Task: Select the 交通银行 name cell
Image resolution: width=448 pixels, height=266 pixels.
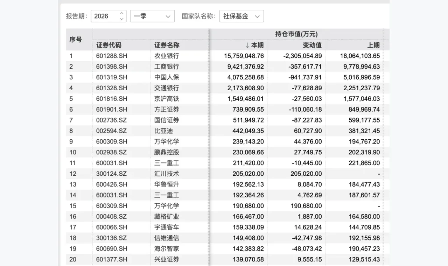Action: [x=167, y=88]
